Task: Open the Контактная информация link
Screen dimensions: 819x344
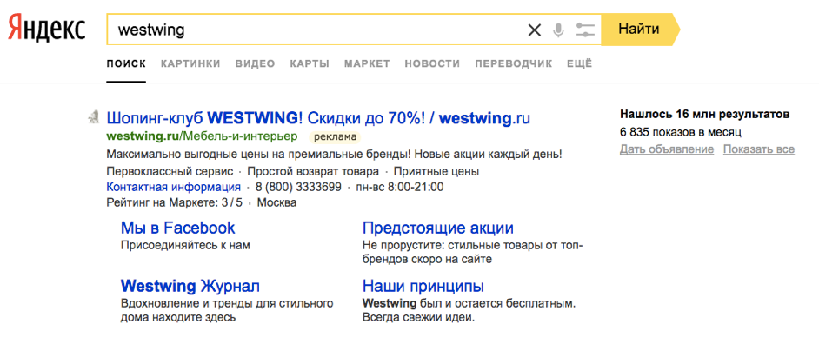Action: coord(173,187)
